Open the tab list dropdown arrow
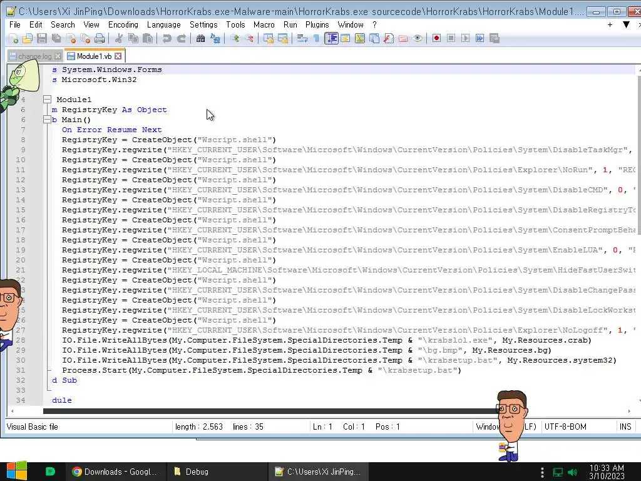The width and height of the screenshot is (641, 481). click(626, 24)
